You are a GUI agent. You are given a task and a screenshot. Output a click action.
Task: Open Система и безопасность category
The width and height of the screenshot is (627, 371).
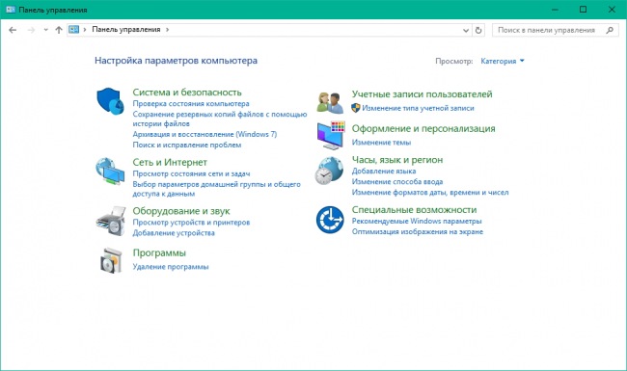tap(187, 93)
